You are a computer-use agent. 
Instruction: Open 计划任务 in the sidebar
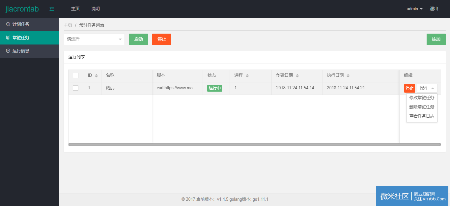point(30,24)
